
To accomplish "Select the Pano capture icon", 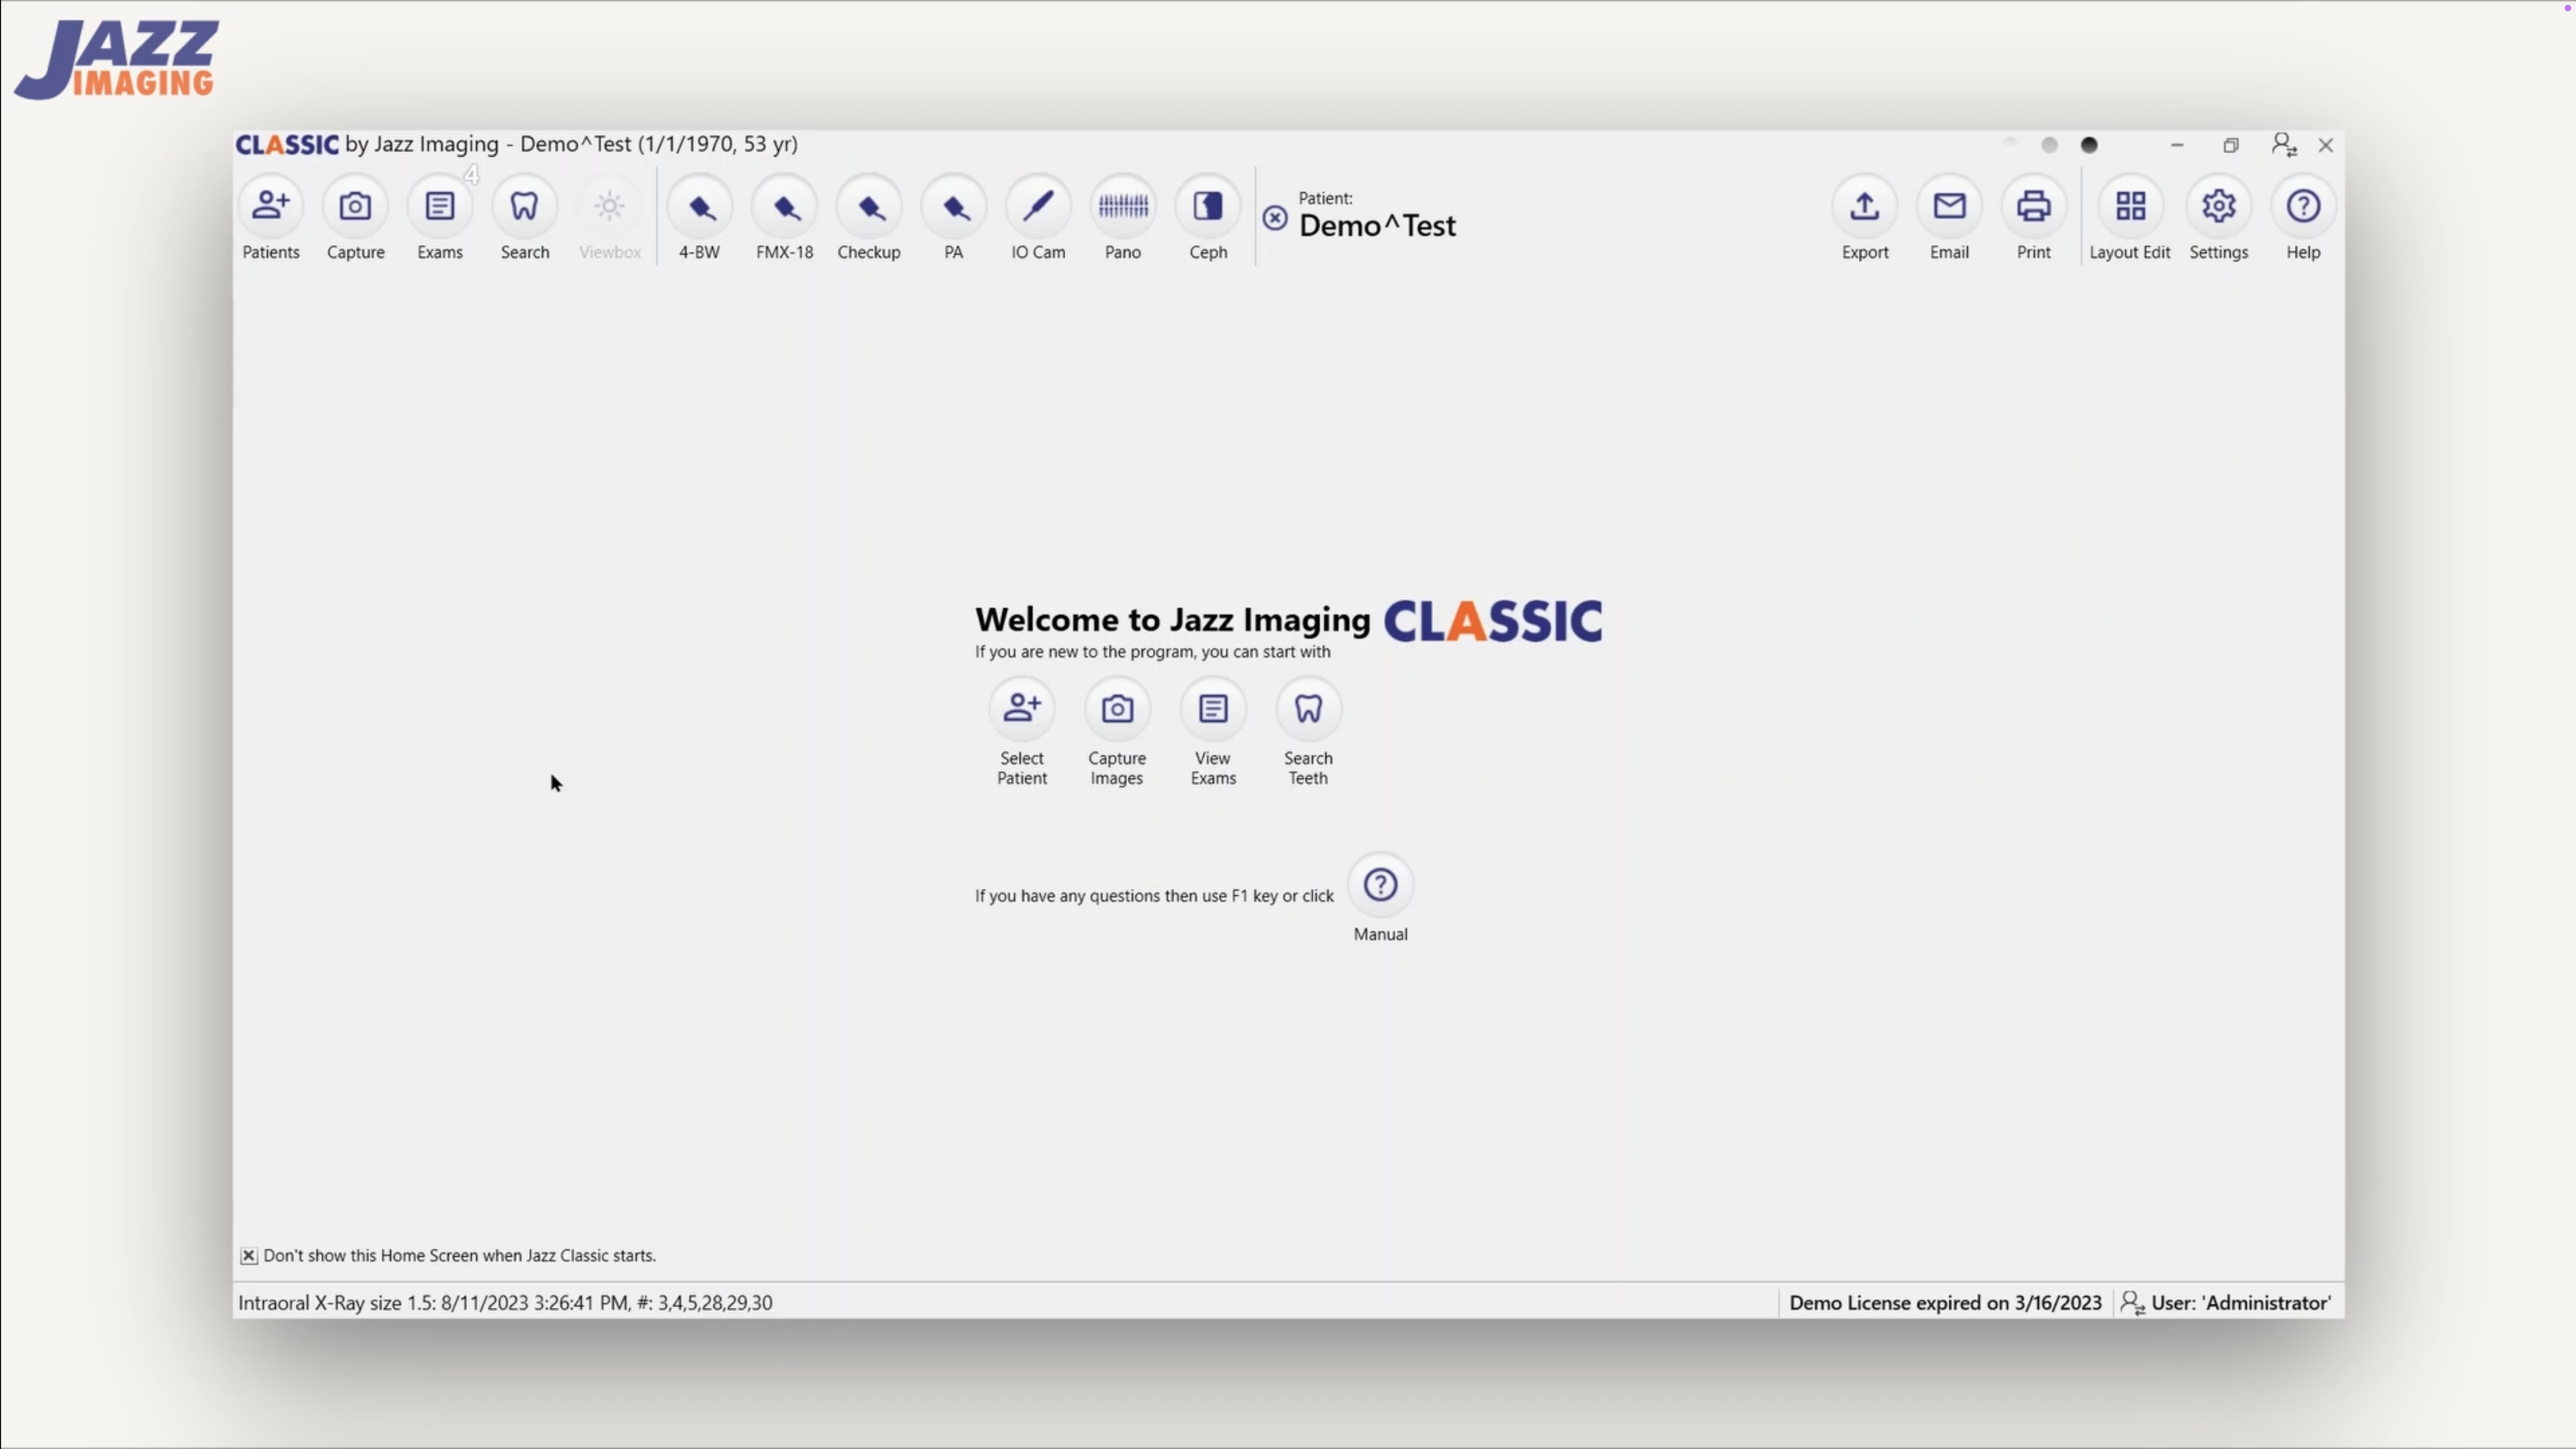I will (1123, 207).
